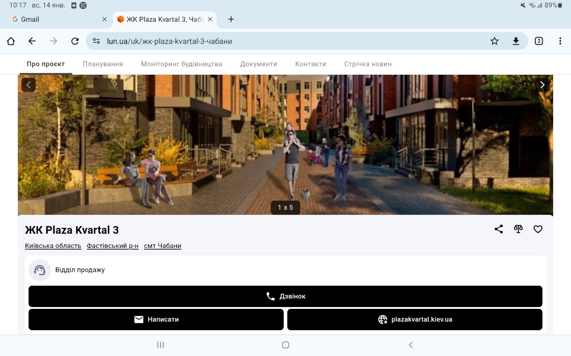Open Моніторинг будівництва tab
The width and height of the screenshot is (571, 356).
coord(182,64)
